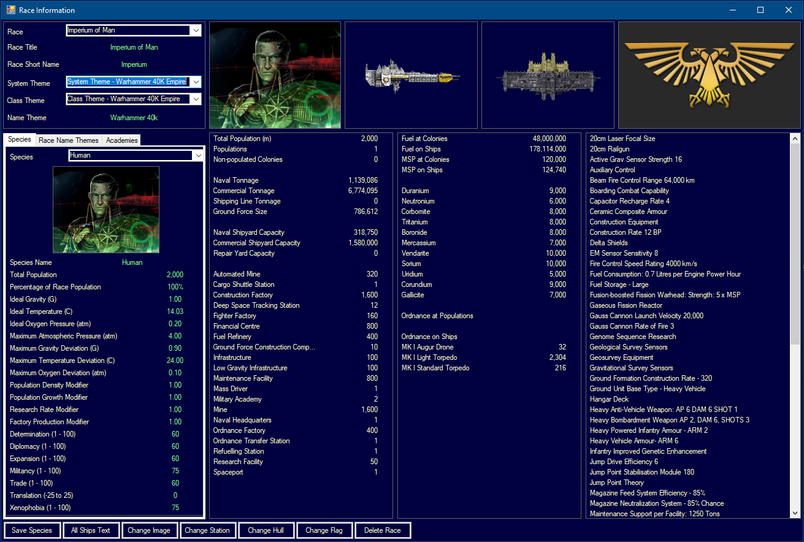The width and height of the screenshot is (804, 542).
Task: Click the Race Information window icon
Action: 11,10
